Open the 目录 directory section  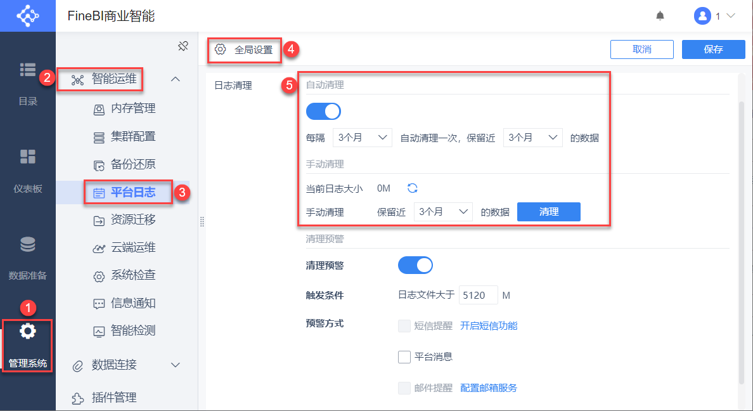click(x=28, y=82)
